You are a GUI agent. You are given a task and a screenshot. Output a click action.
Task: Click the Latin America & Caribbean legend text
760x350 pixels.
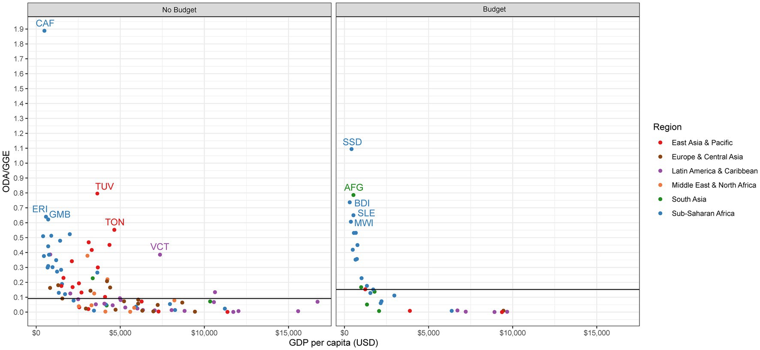pyautogui.click(x=715, y=171)
